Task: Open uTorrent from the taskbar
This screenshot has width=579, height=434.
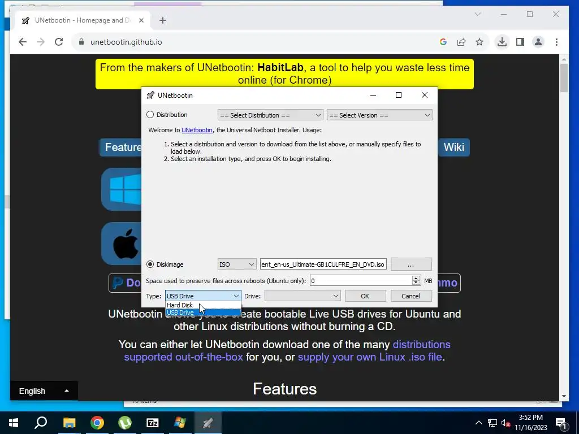Action: point(125,423)
